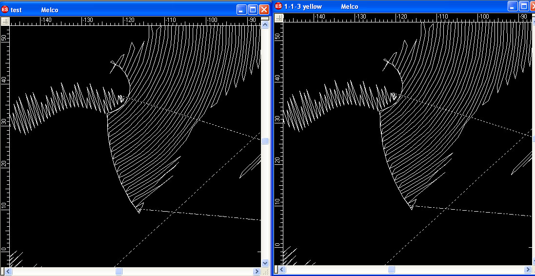This screenshot has width=535, height=276.
Task: Click horizontal scroll thumb in the 1-1-3 yellow window
Action: pos(391,269)
